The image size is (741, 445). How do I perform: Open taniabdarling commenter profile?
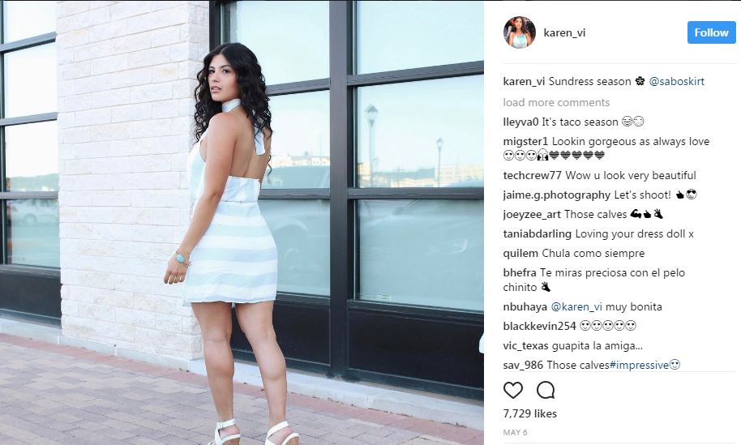[538, 233]
